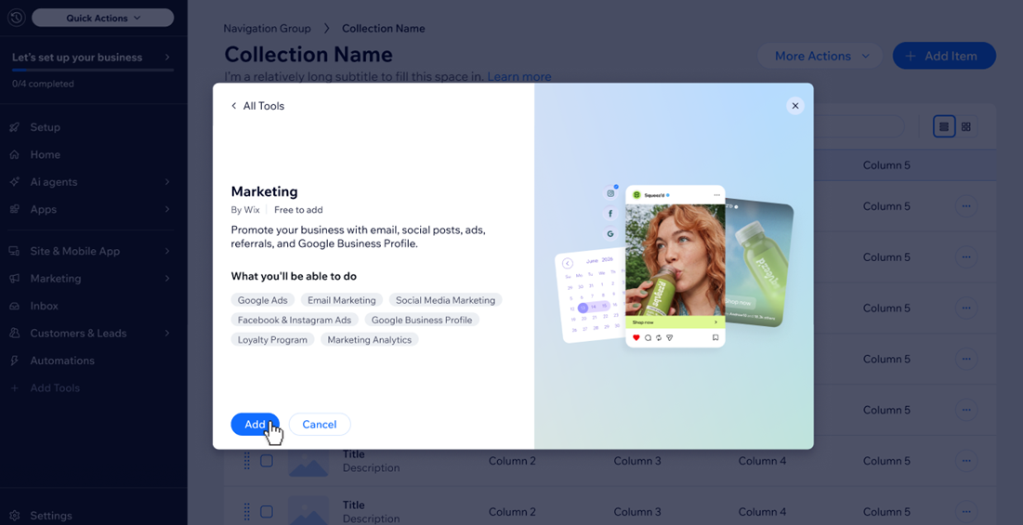Image resolution: width=1023 pixels, height=525 pixels.
Task: Click the Automations lightning icon
Action: click(14, 361)
